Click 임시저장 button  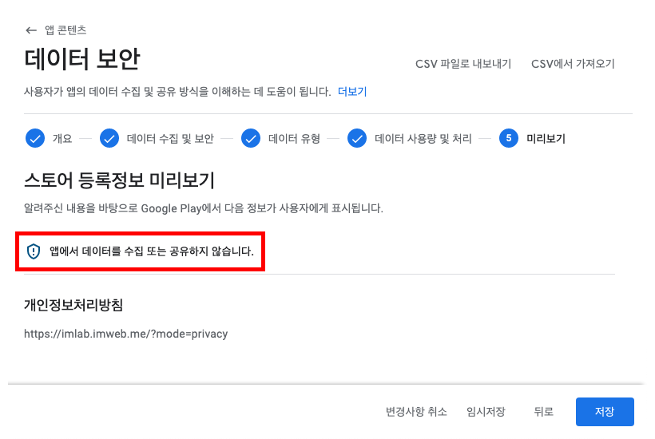[x=486, y=412]
